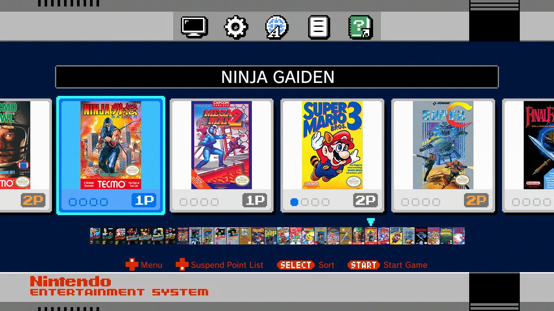
Task: Choose the Mega Man 2 game cover
Action: coord(222,145)
